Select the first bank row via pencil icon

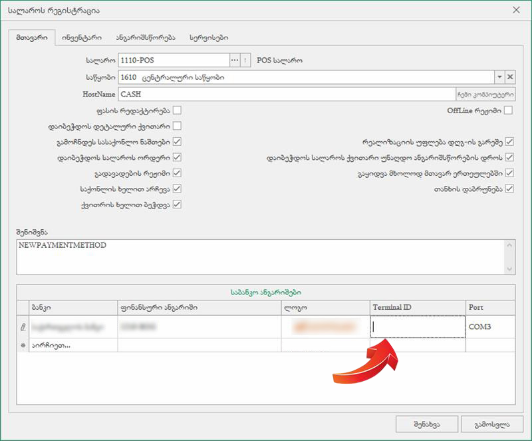pyautogui.click(x=23, y=327)
